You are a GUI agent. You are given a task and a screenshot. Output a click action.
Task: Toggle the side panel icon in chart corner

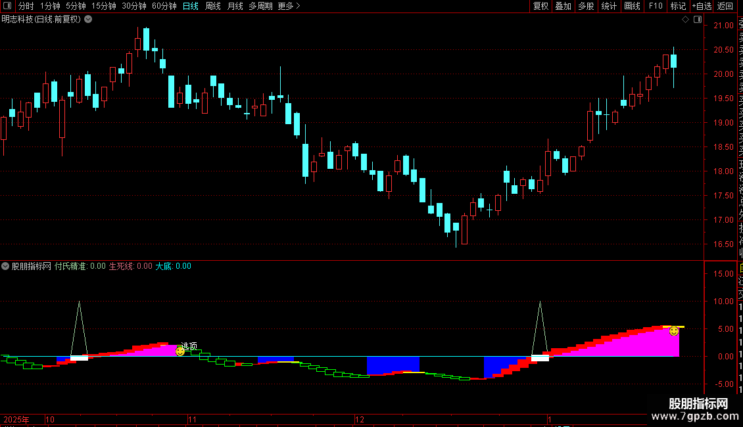[x=698, y=20]
